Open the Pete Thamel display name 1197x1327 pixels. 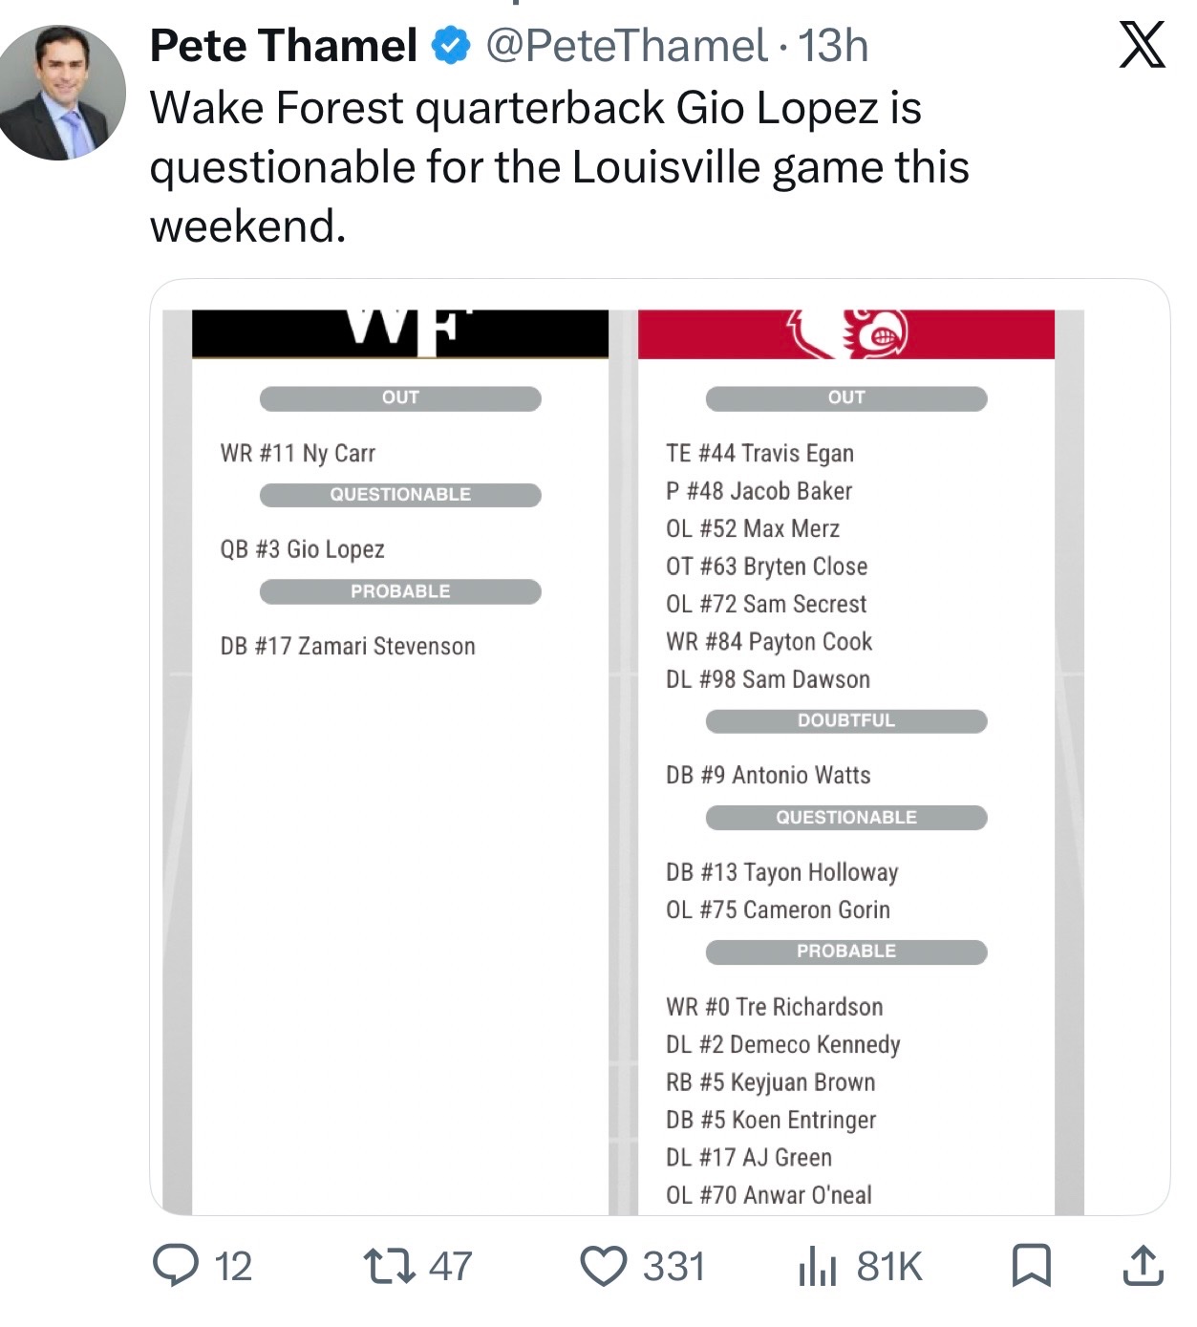(x=284, y=46)
